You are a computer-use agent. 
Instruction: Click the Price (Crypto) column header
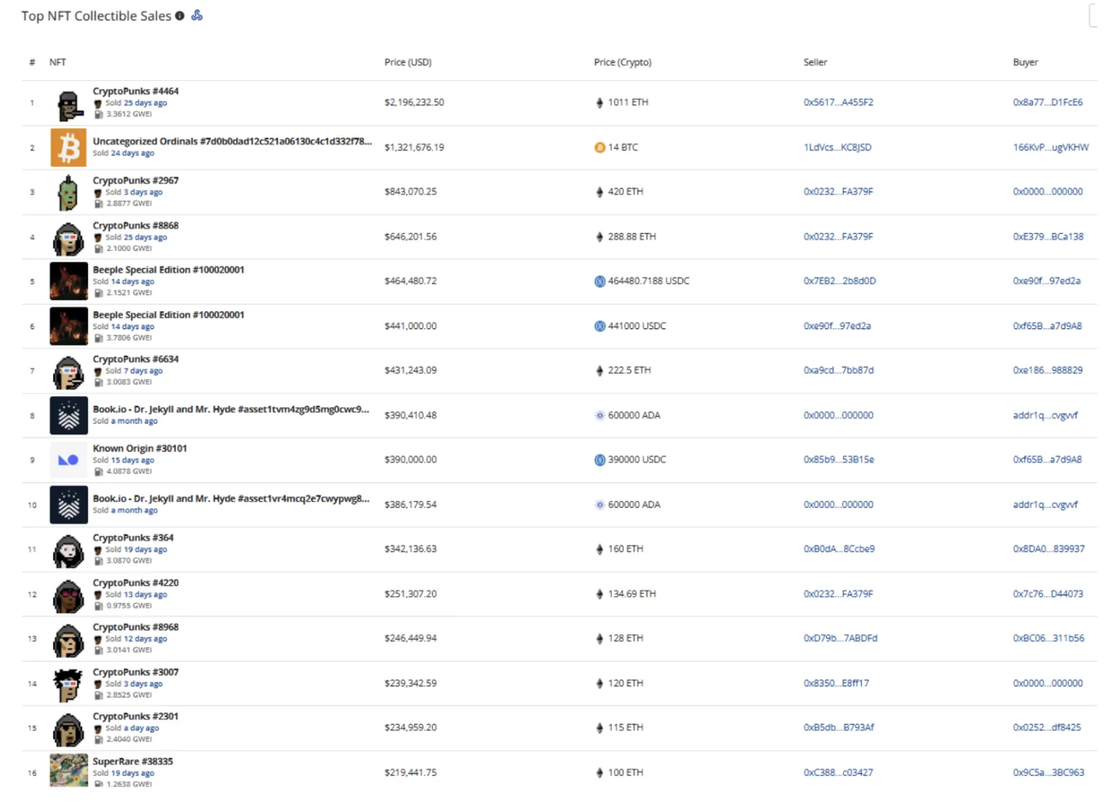click(x=622, y=62)
